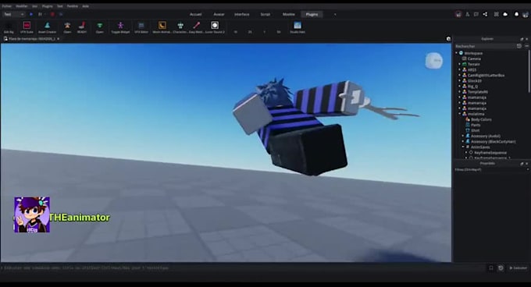Screen dimensions: 531x287
Task: Open the user account avatar
Action: tap(526, 14)
